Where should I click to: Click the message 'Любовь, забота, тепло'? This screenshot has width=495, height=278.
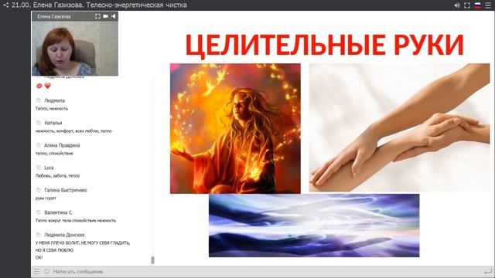pos(57,175)
